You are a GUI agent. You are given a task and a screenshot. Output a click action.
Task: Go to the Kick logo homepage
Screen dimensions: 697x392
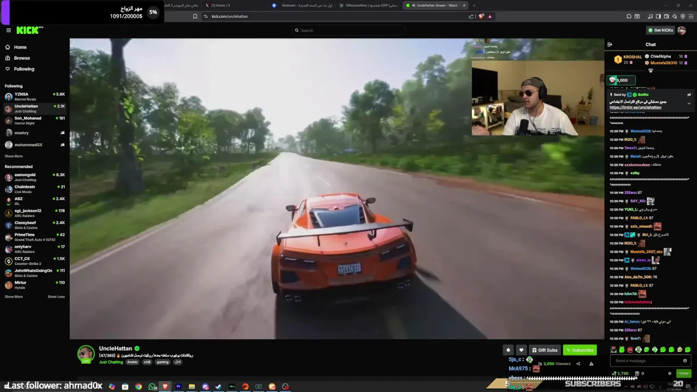pyautogui.click(x=29, y=30)
